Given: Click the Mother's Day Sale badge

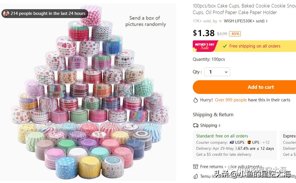Looking at the screenshot, I should (x=204, y=46).
